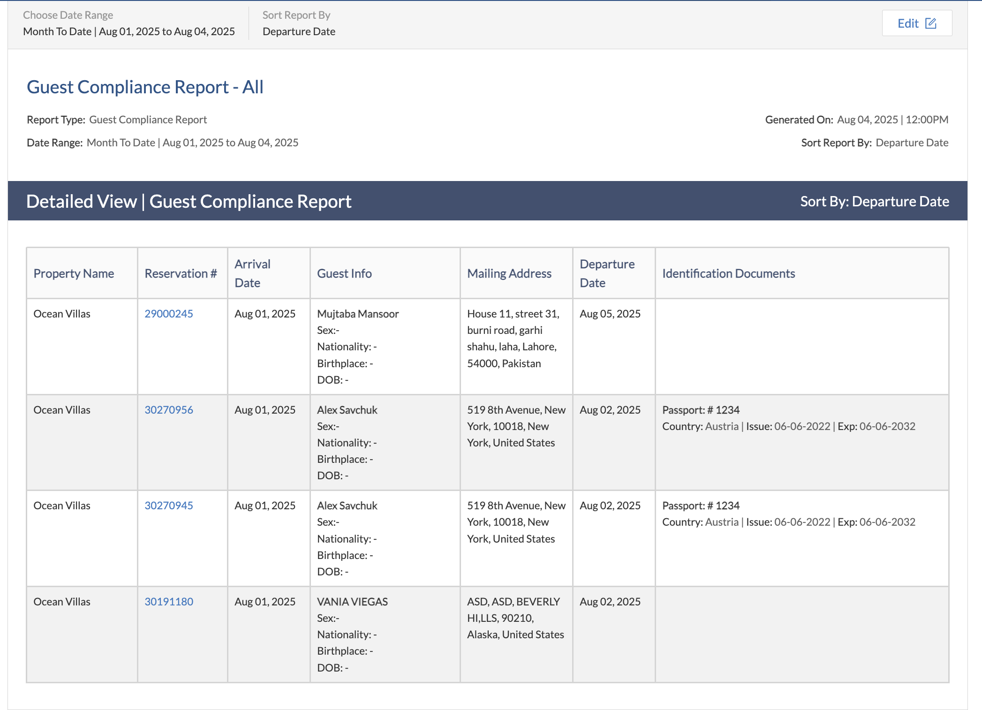Select the Guest Info column header
982x710 pixels.
(344, 273)
